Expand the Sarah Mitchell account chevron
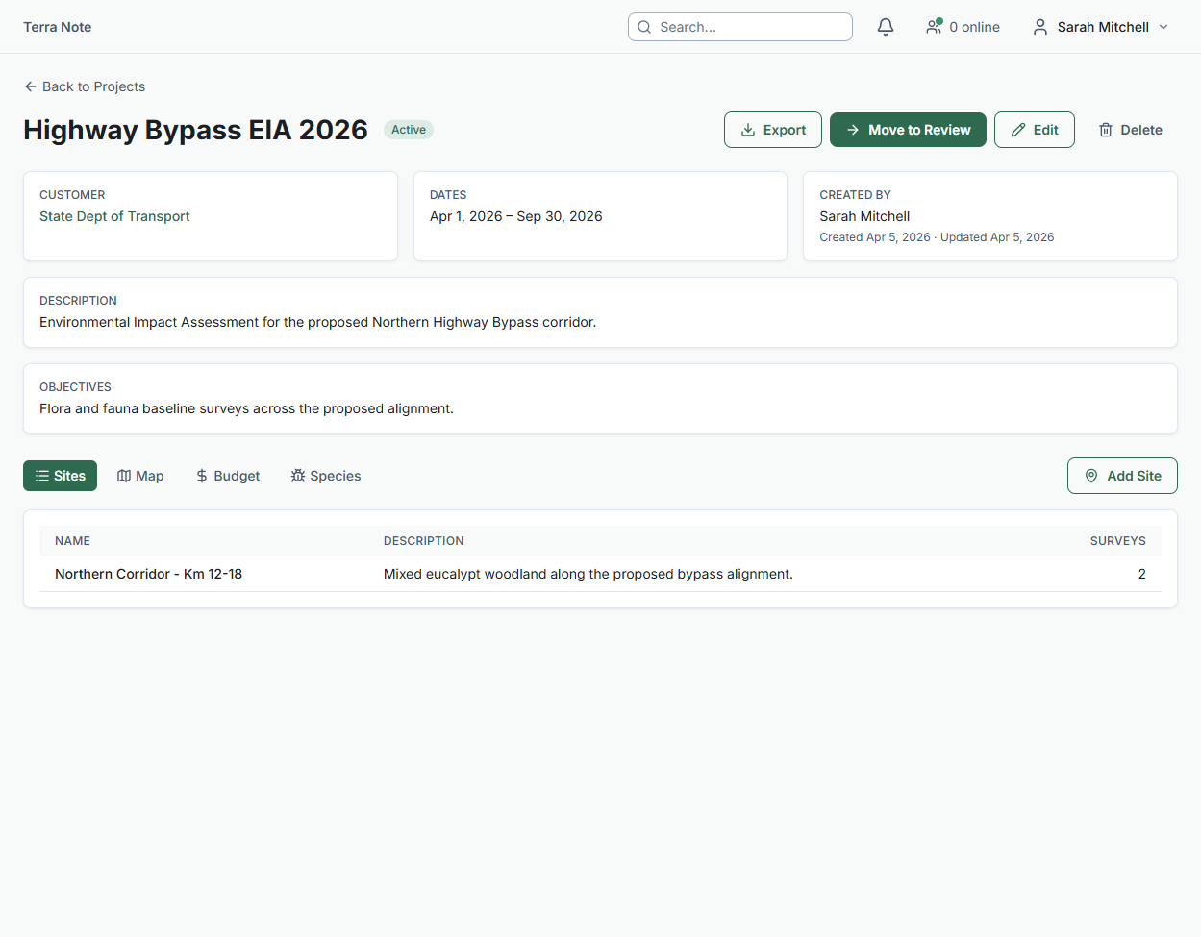This screenshot has width=1201, height=937. (x=1163, y=27)
